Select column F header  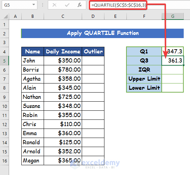click(x=144, y=16)
